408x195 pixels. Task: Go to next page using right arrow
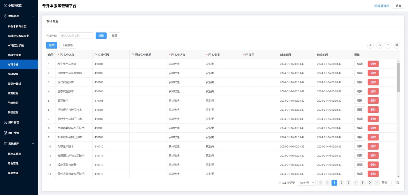(370, 183)
